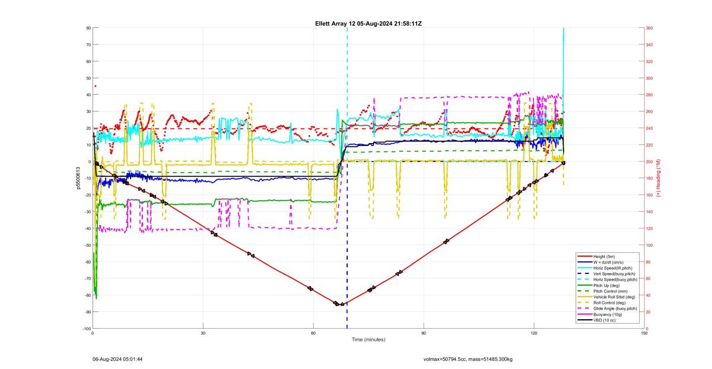Click the 'Time (minutes)' x-axis label
712x369 pixels.
pyautogui.click(x=368, y=339)
